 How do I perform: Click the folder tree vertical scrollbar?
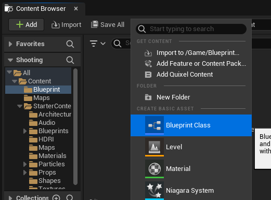coord(75,127)
